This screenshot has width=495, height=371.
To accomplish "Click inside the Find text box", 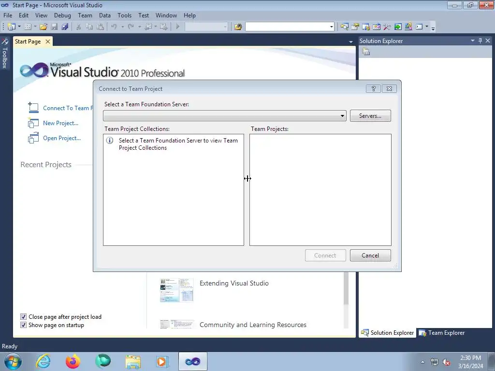I will click(287, 27).
